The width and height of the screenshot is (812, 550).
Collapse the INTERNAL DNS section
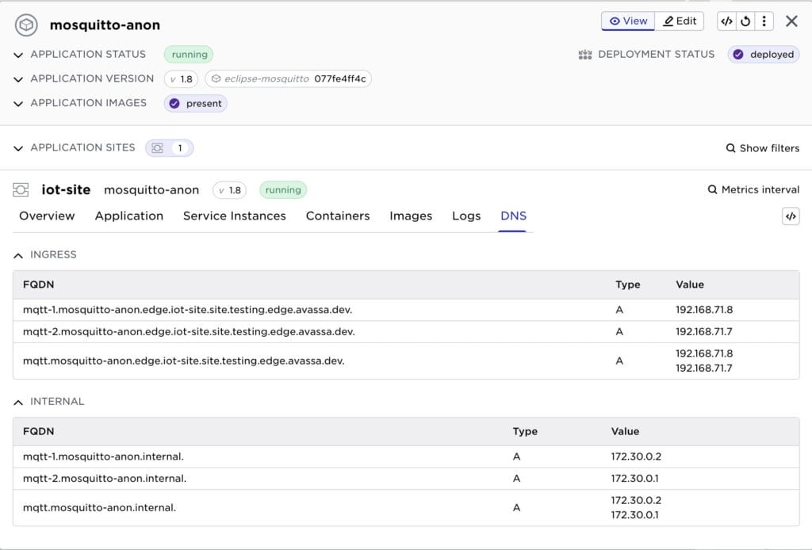(18, 401)
